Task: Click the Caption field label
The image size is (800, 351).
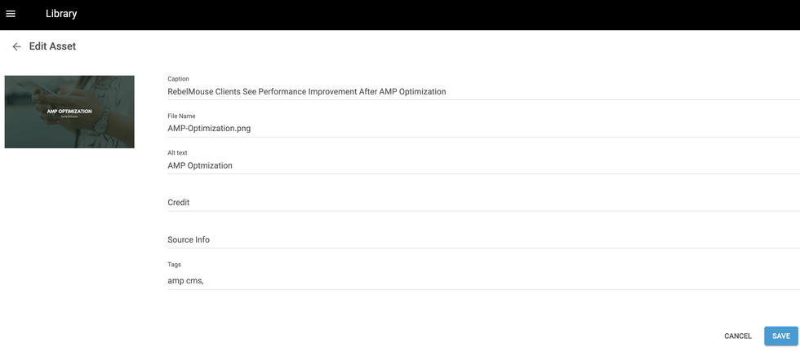Action: [x=178, y=79]
